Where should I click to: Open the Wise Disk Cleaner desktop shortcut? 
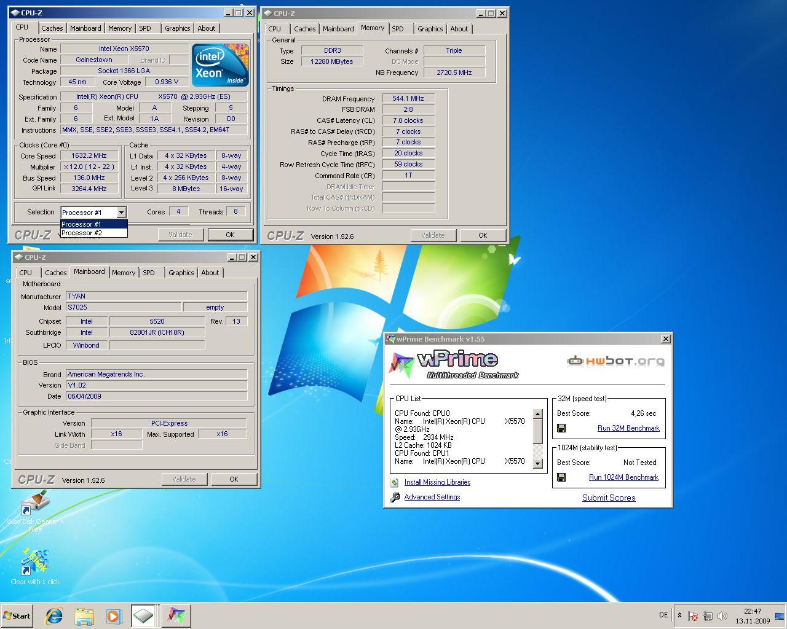pos(34,512)
